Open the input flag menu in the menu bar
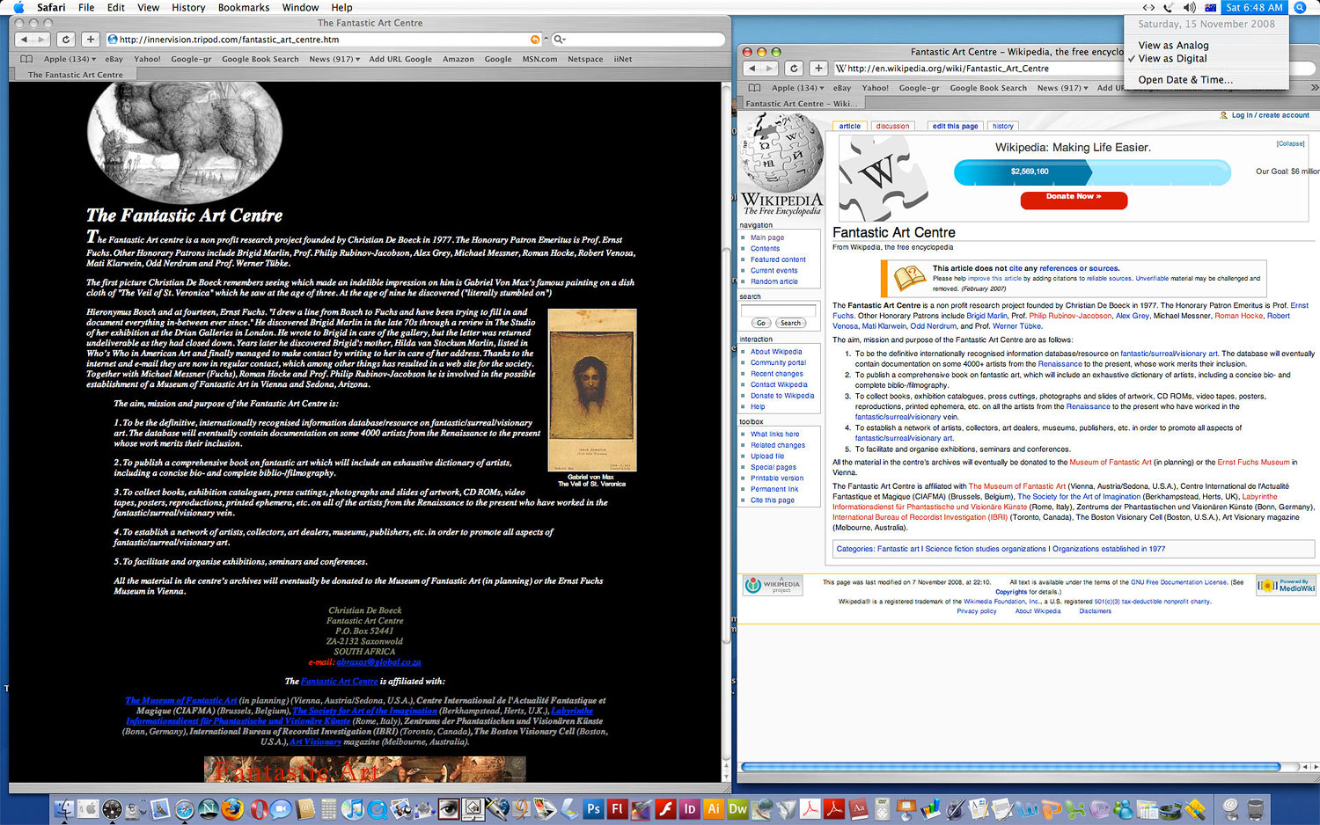The width and height of the screenshot is (1320, 825). [x=1211, y=7]
